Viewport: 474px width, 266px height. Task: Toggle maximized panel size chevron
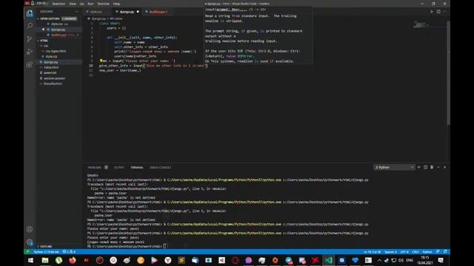click(438, 167)
